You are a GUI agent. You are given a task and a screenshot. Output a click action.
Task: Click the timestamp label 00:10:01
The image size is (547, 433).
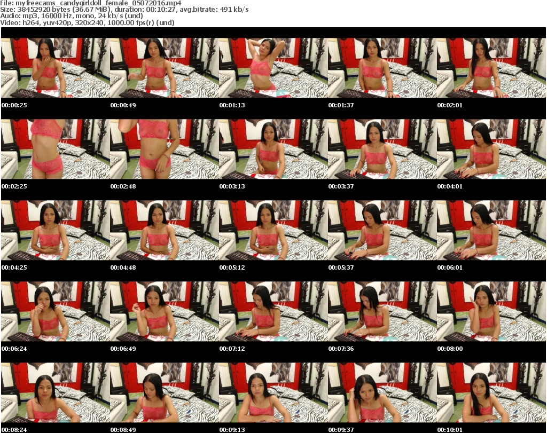coord(450,430)
